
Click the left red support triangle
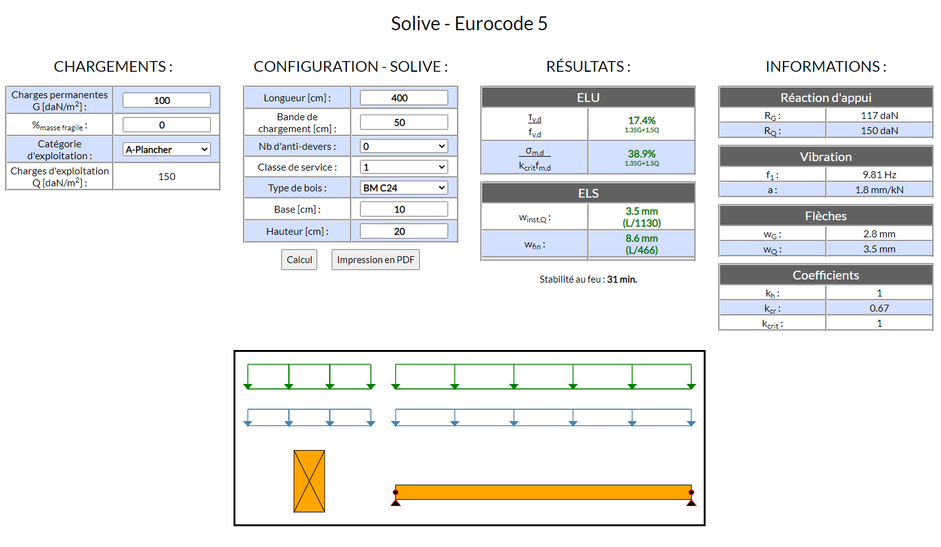pos(396,502)
